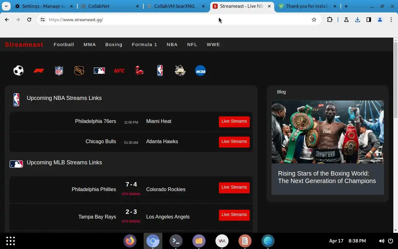Open the profile avatar icon
The width and height of the screenshot is (398, 249).
tap(380, 20)
